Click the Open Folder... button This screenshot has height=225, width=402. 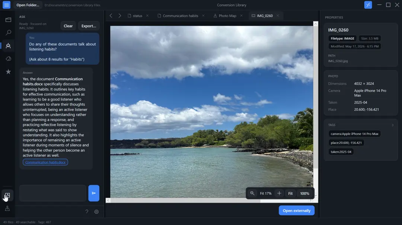(x=28, y=5)
